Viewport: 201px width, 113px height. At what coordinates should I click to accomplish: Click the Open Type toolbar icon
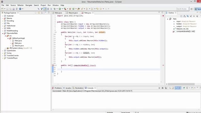pos(79,9)
